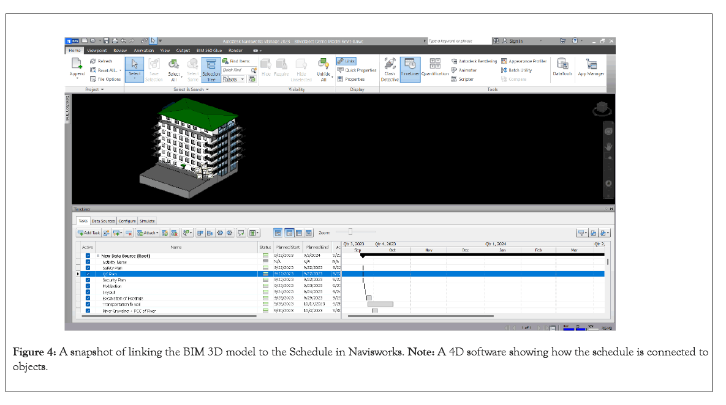
Task: Toggle Active checkbox for Mobilization task
Action: click(x=88, y=286)
